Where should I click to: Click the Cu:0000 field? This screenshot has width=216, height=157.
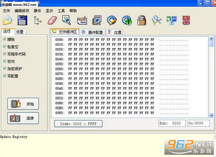pyautogui.click(x=199, y=123)
